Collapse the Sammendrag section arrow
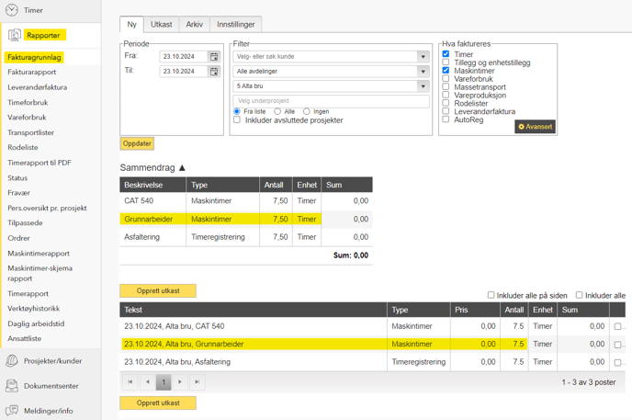 tap(182, 167)
